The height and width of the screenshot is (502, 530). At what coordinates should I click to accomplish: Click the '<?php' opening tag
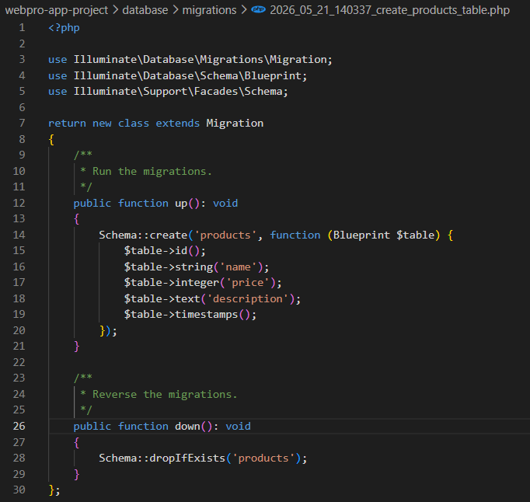64,28
